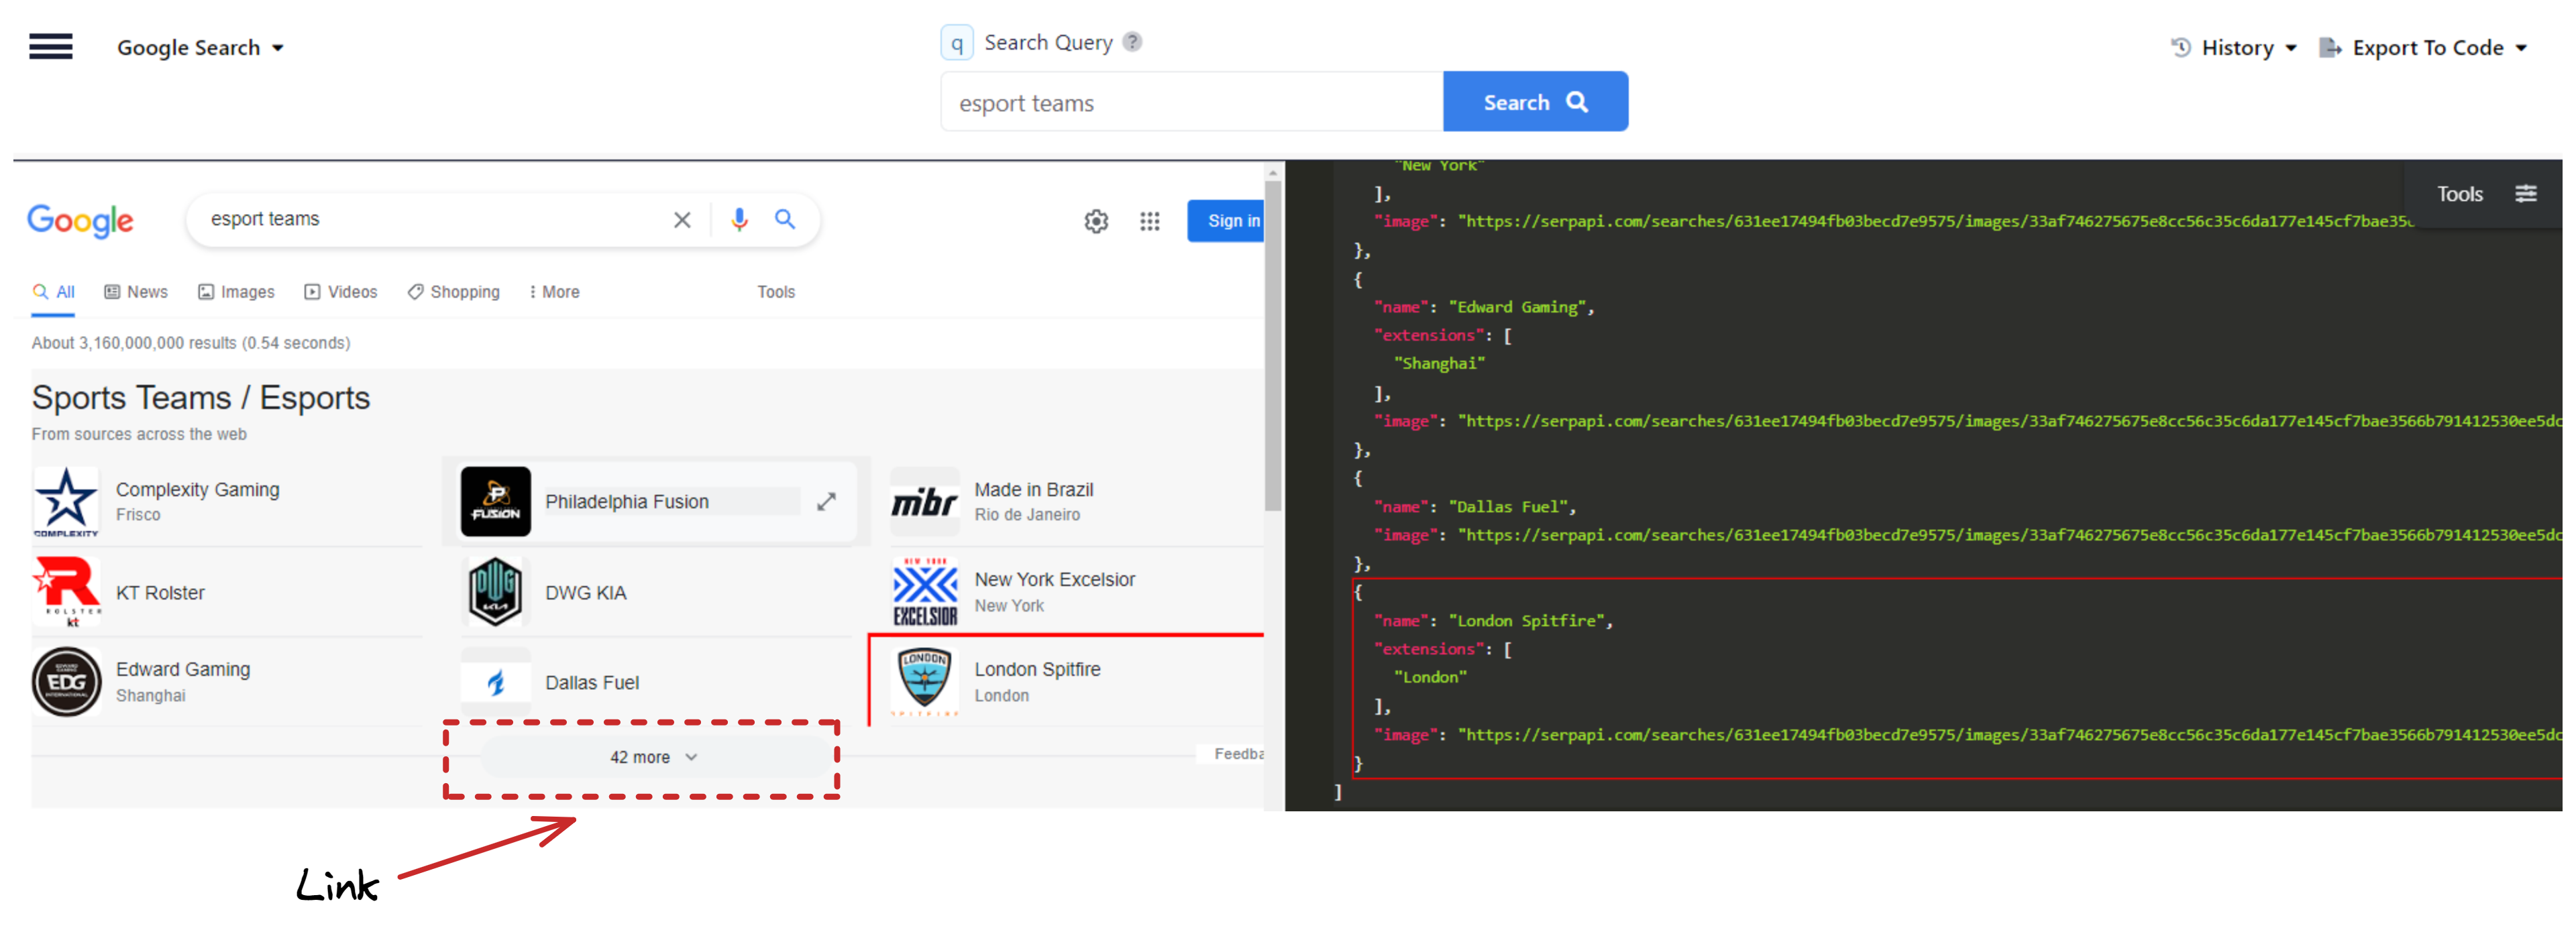2576x930 pixels.
Task: Expand Philadelphia Fusion details arrow
Action: click(x=826, y=501)
